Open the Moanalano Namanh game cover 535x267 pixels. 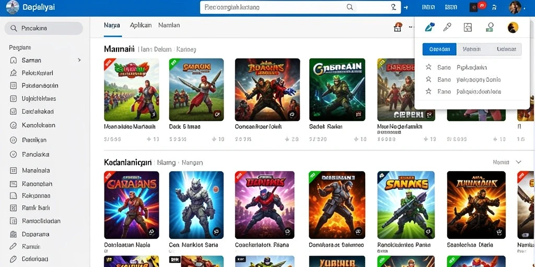pos(131,90)
